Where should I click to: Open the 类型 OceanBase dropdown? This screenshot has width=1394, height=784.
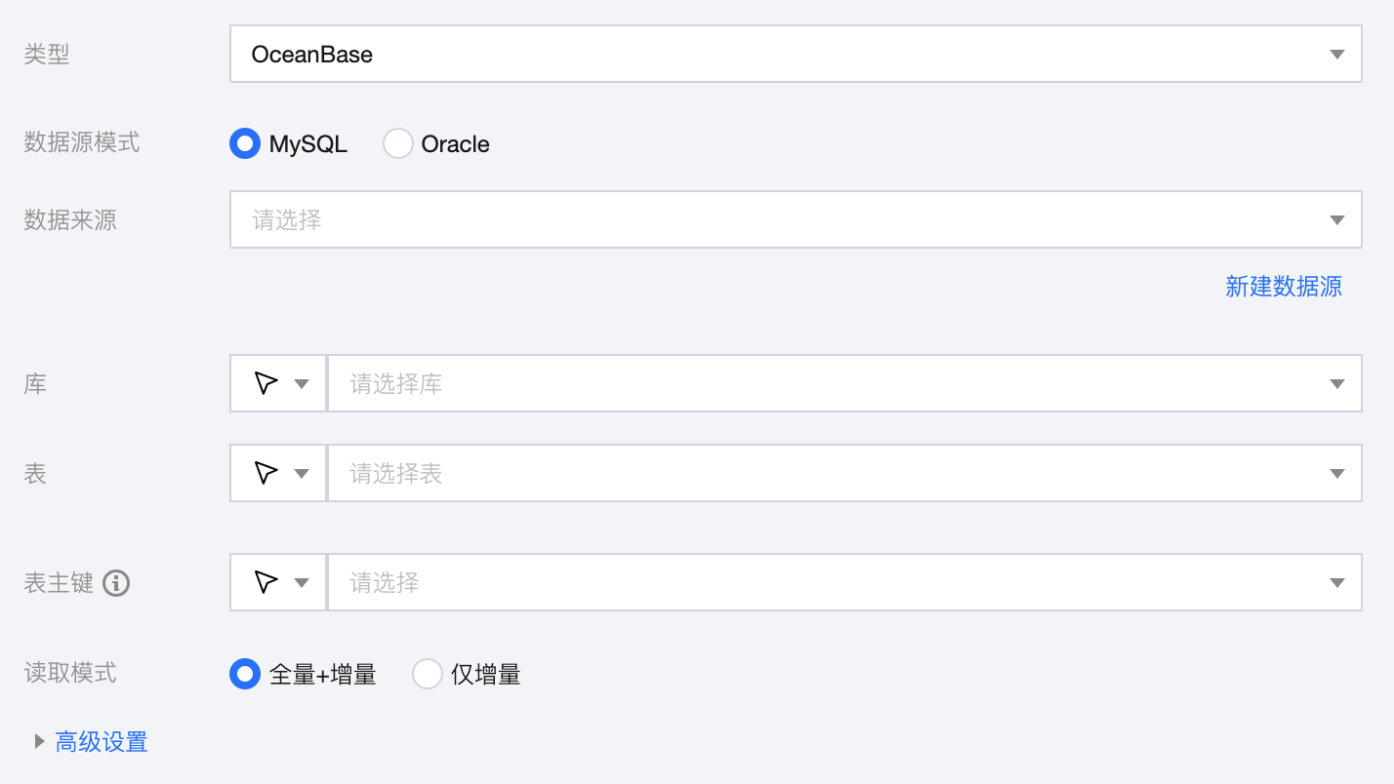[x=781, y=55]
